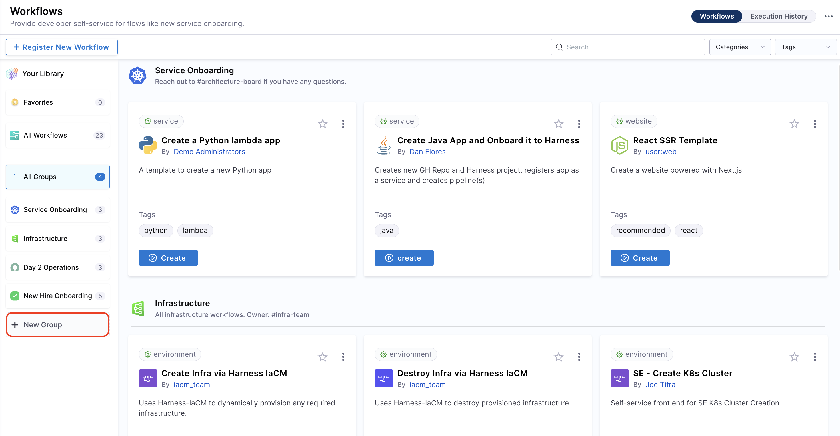The image size is (840, 436).
Task: Switch to the Execution History tab
Action: pyautogui.click(x=779, y=16)
